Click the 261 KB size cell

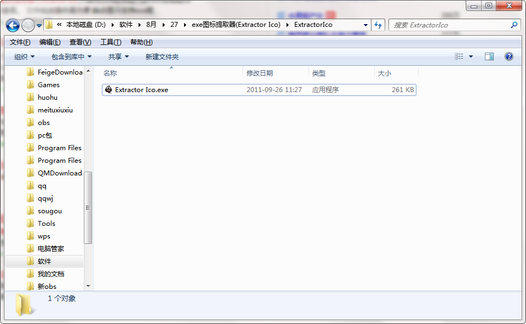tap(403, 90)
